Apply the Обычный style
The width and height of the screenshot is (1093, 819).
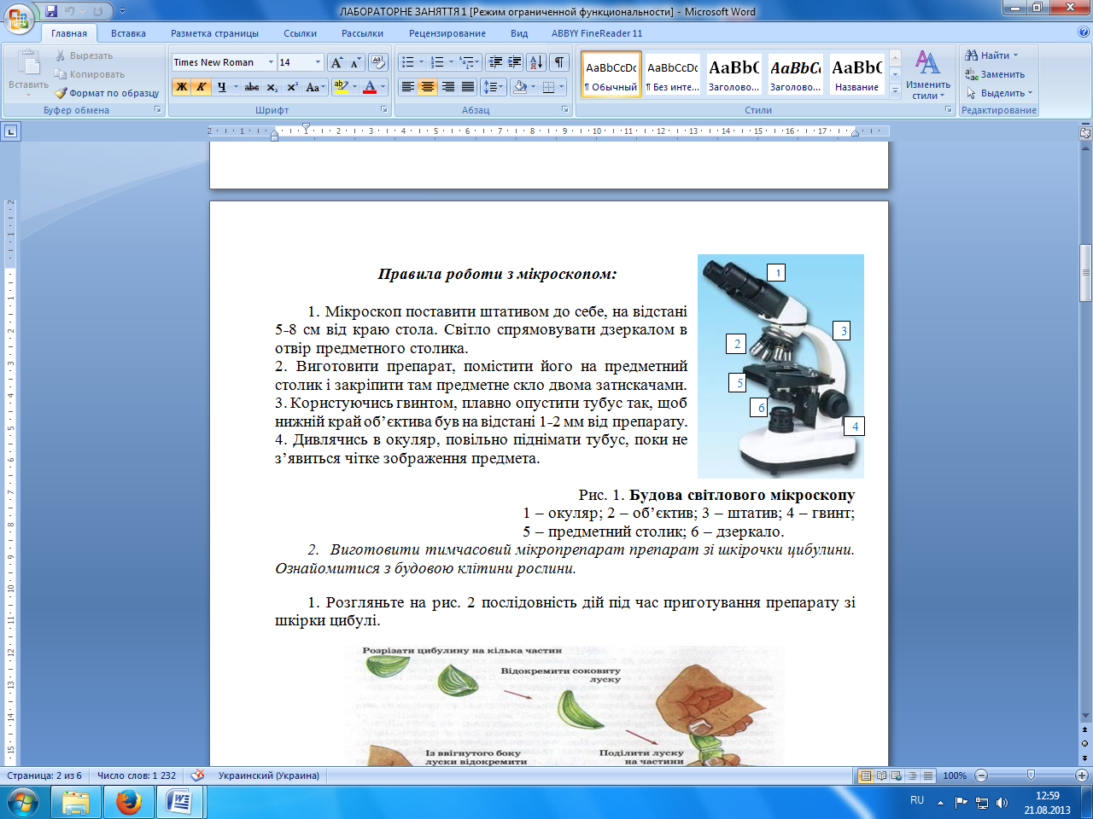point(611,75)
